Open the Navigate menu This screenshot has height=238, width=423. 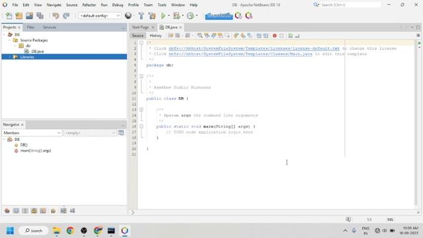(x=54, y=5)
